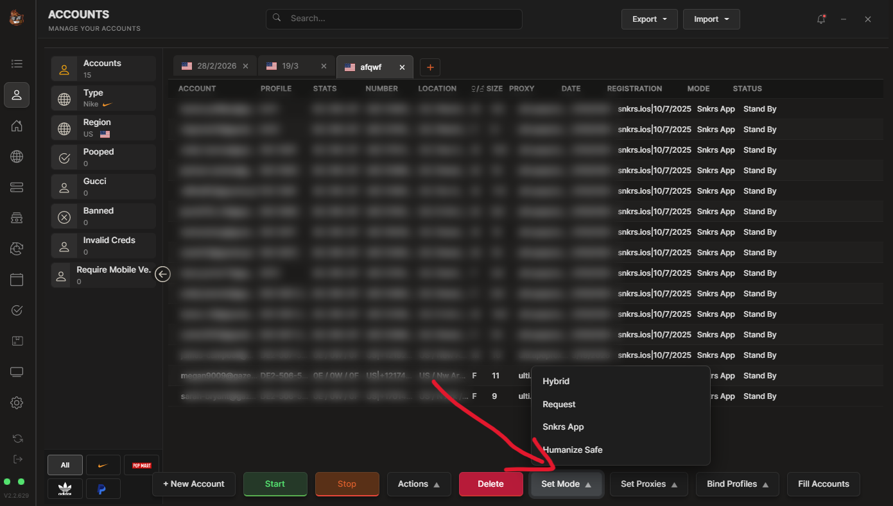Open the Export dropdown
This screenshot has width=893, height=506.
click(x=650, y=19)
